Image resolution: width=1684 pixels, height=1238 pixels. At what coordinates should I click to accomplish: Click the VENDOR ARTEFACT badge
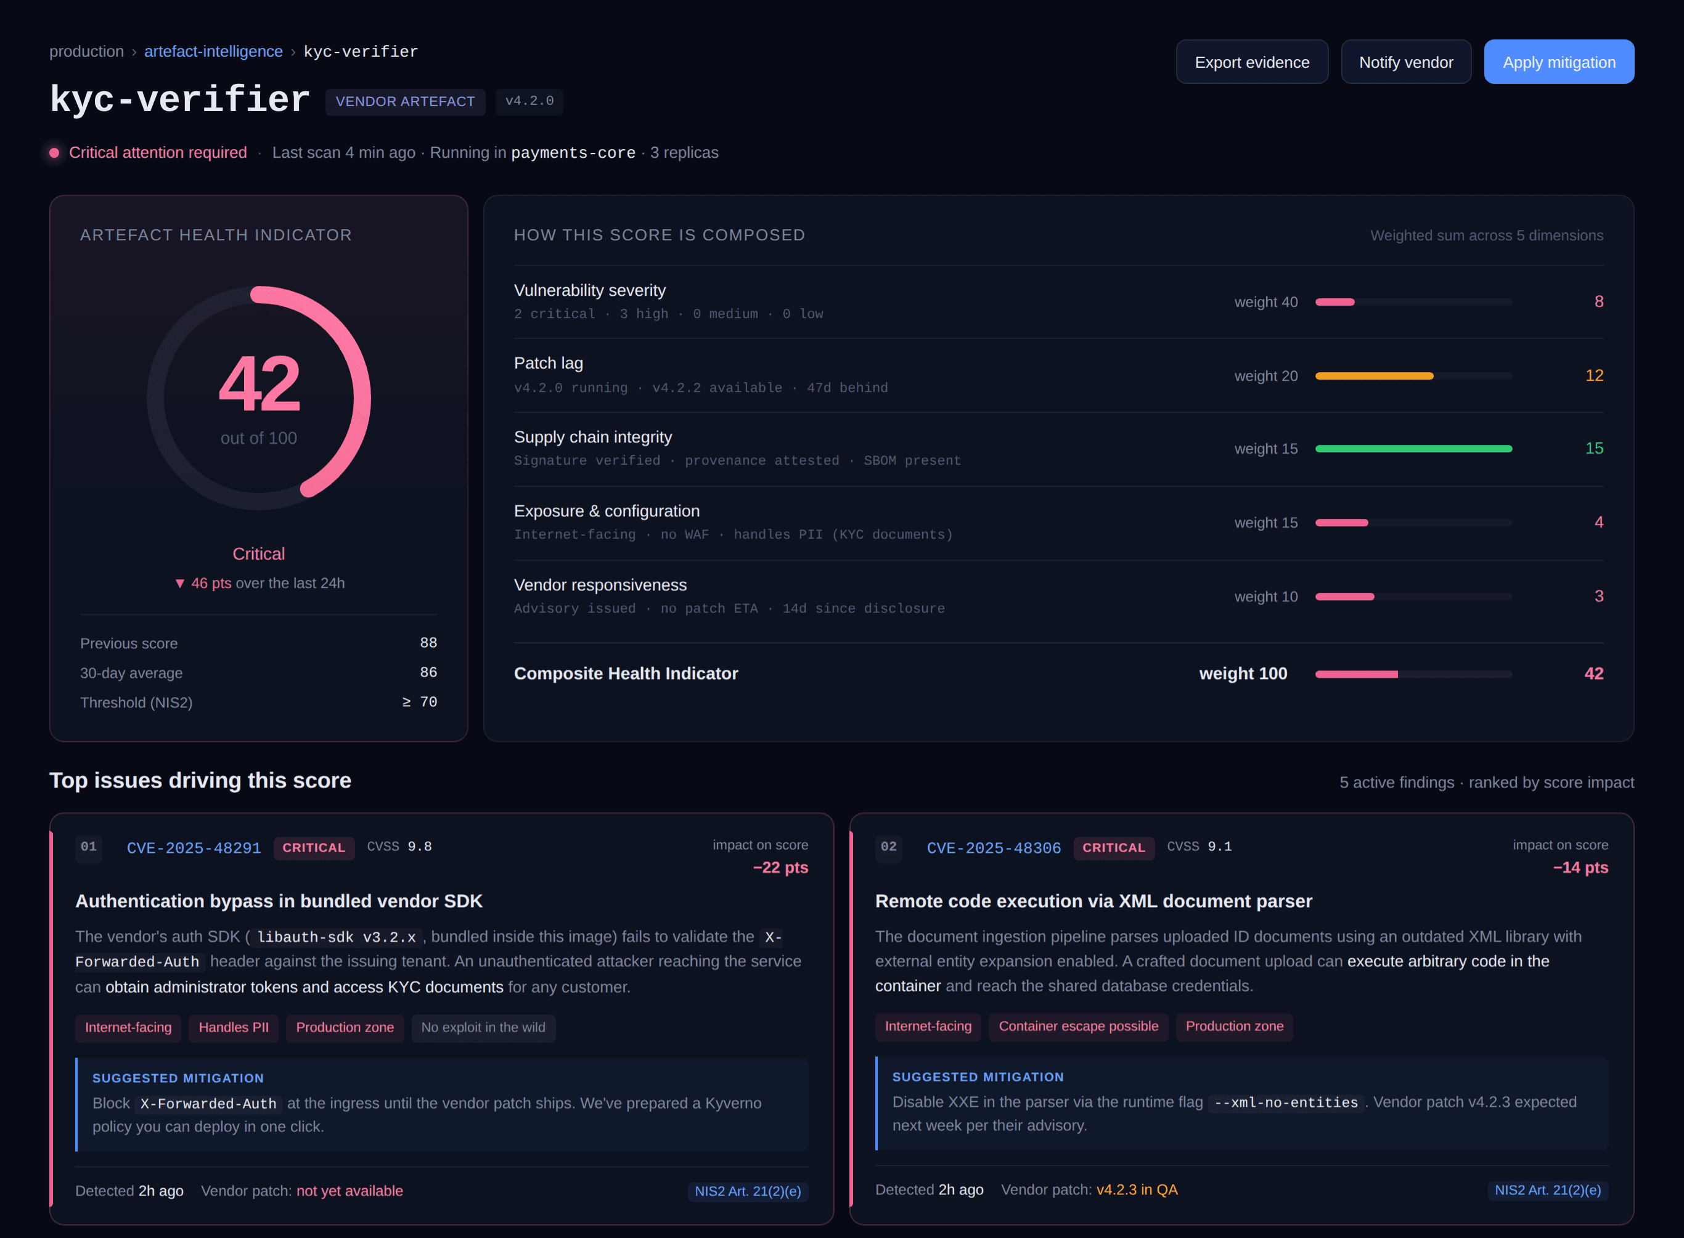pos(406,102)
